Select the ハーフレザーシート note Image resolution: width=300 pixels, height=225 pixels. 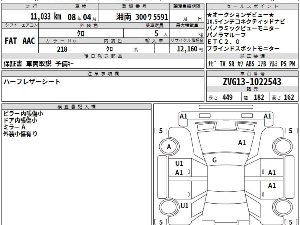[x=32, y=82]
